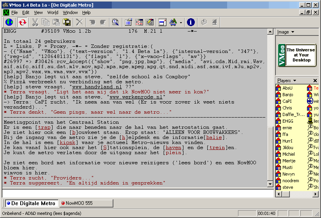Switch to NowMOO 555 tab
321x218 pixels.
coord(86,203)
